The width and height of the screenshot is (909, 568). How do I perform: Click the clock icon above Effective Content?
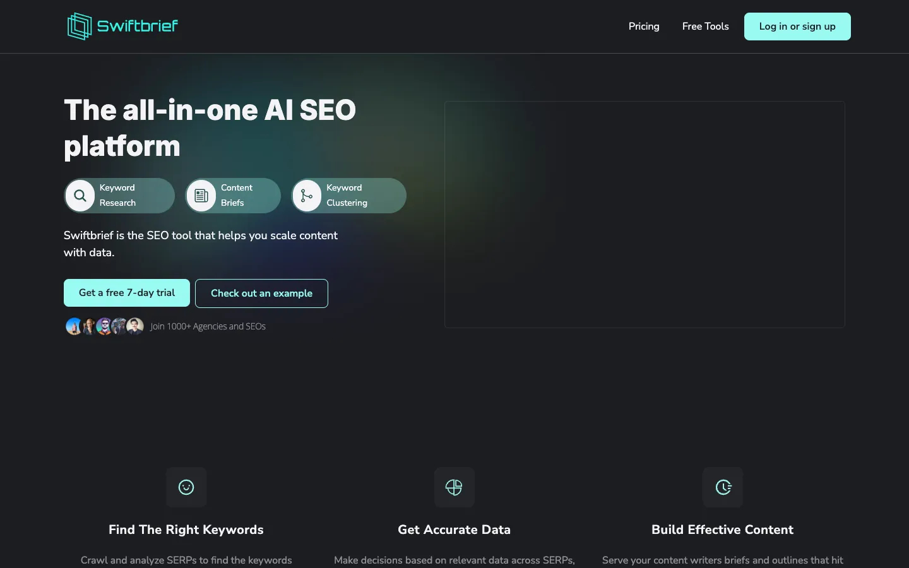click(x=723, y=487)
